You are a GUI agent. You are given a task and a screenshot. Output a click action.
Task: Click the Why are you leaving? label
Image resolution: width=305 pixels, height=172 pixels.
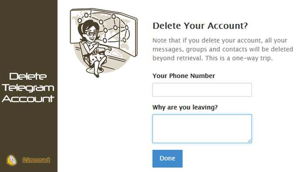(185, 107)
